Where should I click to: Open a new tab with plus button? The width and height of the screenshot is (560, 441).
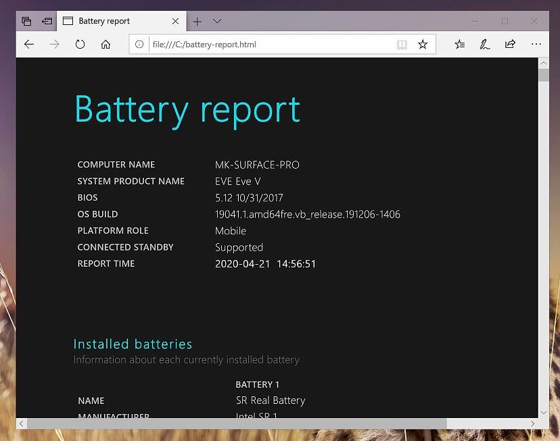197,21
